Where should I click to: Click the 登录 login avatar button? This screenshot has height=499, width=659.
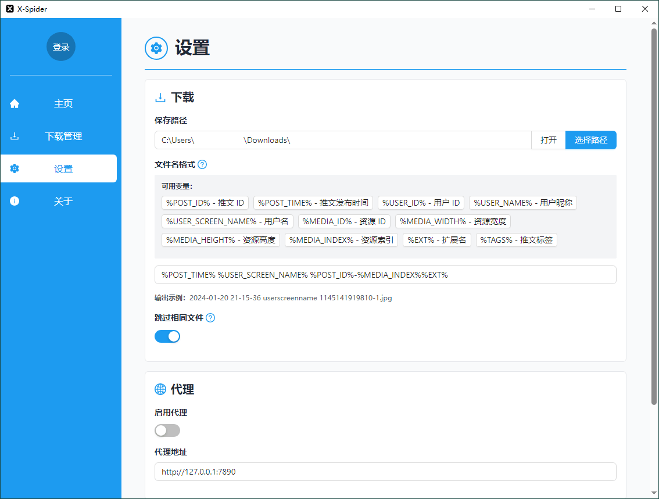(60, 46)
